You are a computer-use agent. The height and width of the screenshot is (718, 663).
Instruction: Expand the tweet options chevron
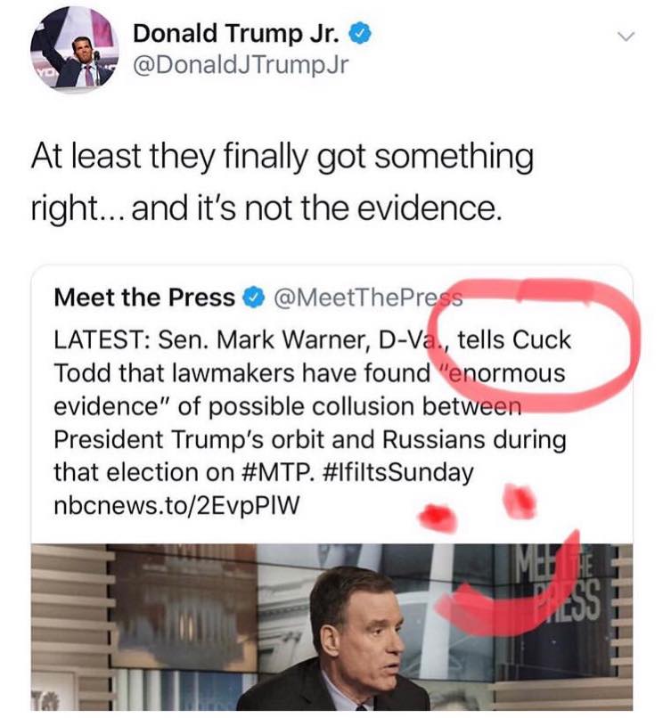pos(625,37)
